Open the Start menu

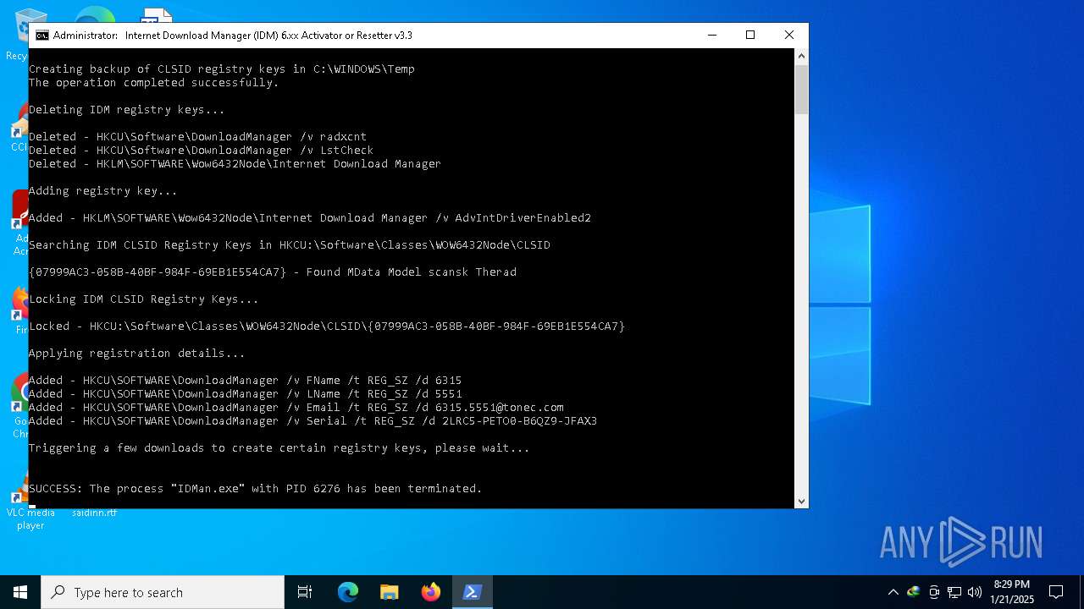coord(20,592)
